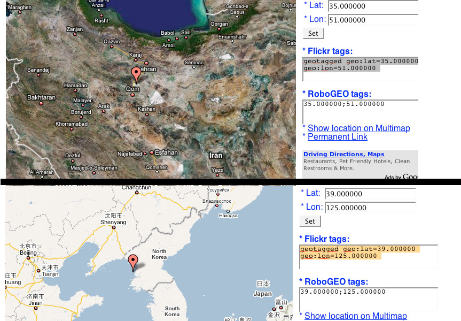Image resolution: width=461 pixels, height=321 pixels.
Task: Focus the Lon field showing 51.000000
Action: tap(373, 20)
